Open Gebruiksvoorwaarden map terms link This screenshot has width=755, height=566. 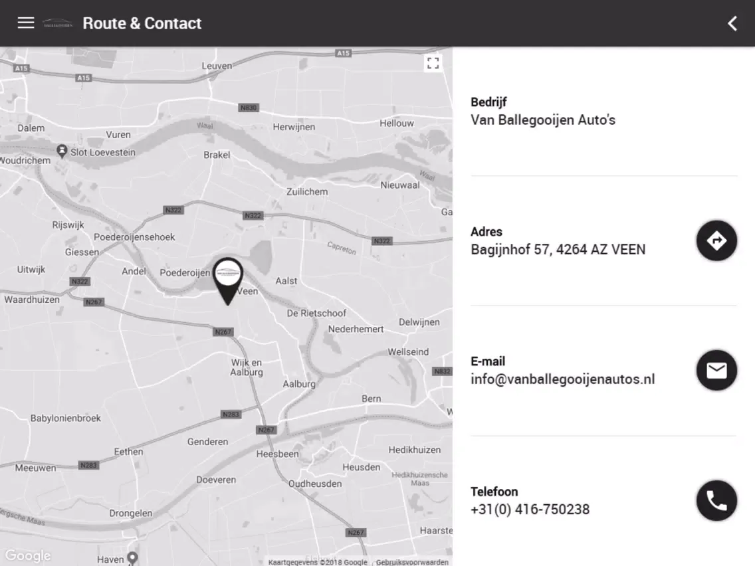click(x=412, y=561)
